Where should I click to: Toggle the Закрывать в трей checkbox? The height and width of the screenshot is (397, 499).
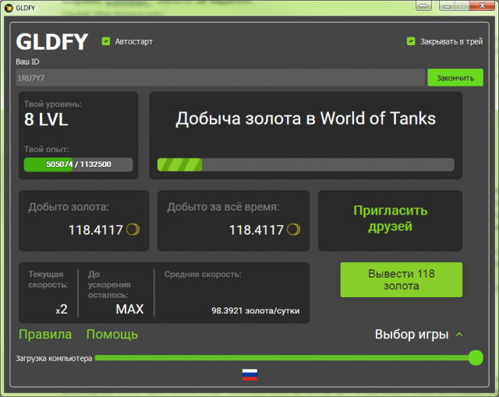[411, 41]
